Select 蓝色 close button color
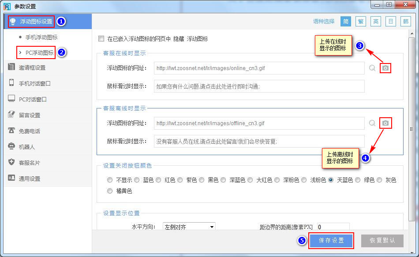Screen dimensions: 419x257 click(137, 180)
